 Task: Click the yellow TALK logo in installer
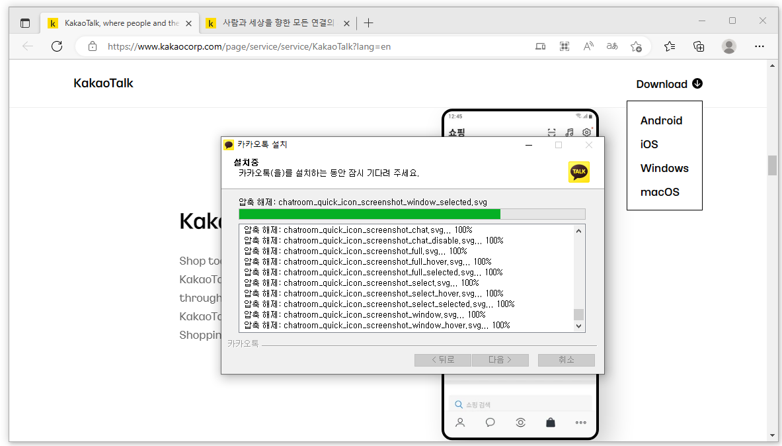(x=579, y=172)
